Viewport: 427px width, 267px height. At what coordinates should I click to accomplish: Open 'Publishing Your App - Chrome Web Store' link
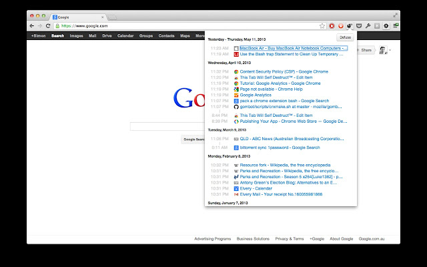pos(294,121)
